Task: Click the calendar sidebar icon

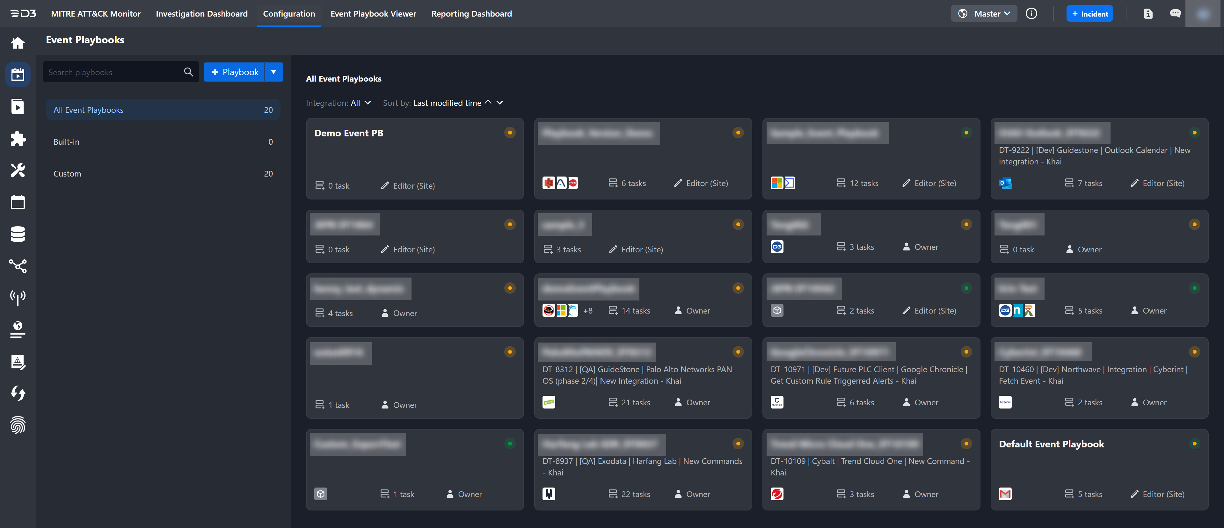Action: [x=18, y=202]
